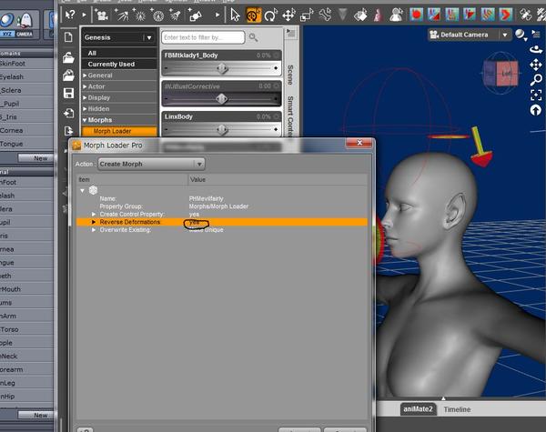Select the Translate tool

[x=288, y=15]
